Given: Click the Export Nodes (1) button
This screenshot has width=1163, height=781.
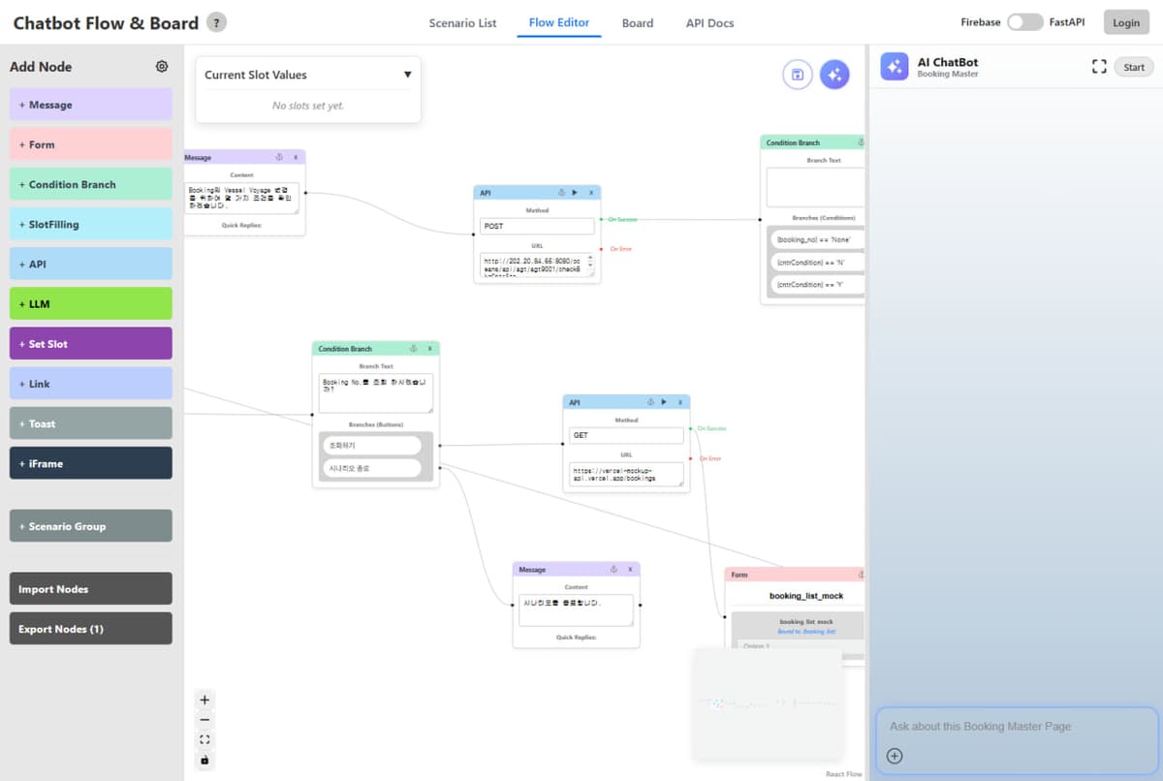Looking at the screenshot, I should [91, 629].
